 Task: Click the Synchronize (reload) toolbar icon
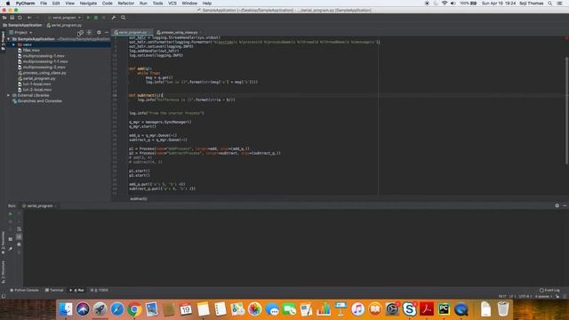pyautogui.click(x=20, y=18)
